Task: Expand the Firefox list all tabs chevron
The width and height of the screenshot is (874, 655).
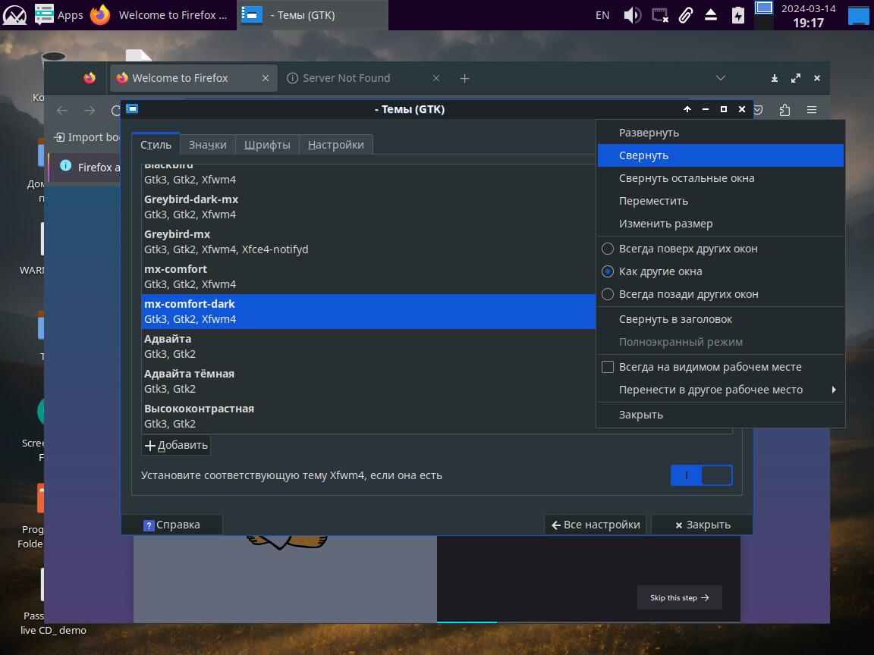Action: (x=720, y=78)
